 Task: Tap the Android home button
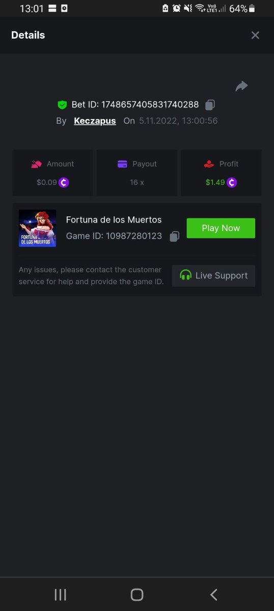(x=137, y=594)
